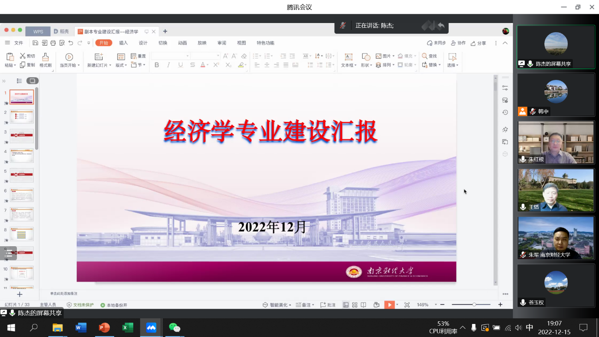
Task: Toggle Underline formatting button
Action: click(180, 65)
